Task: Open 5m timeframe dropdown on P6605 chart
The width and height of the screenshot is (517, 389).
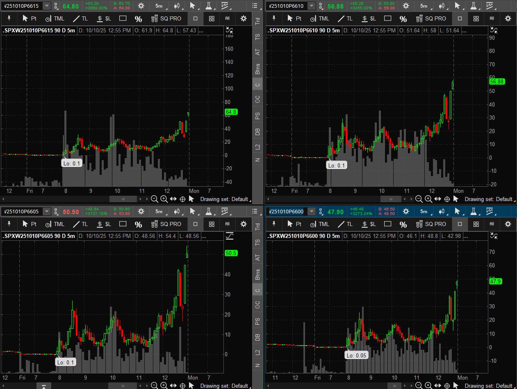Action: coord(159,212)
